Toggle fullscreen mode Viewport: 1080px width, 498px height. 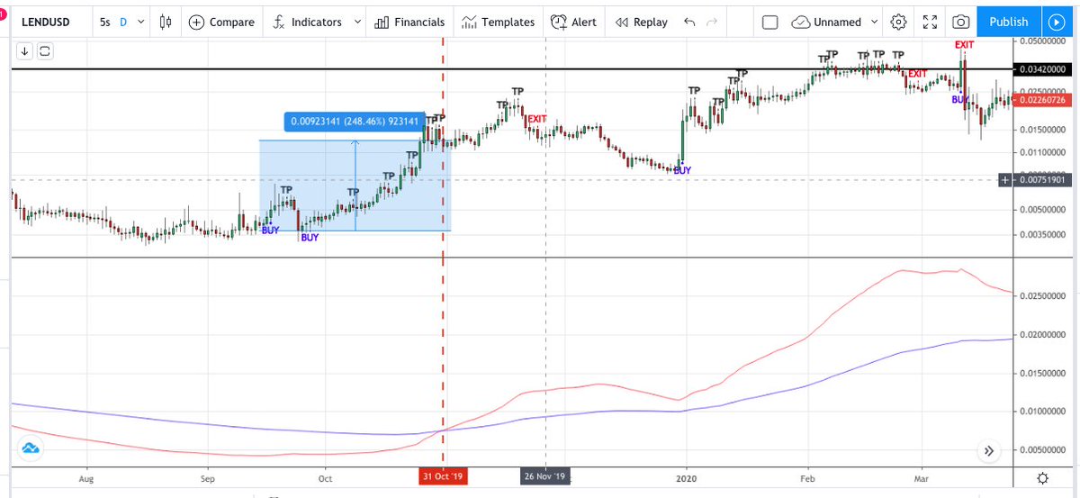[x=930, y=22]
